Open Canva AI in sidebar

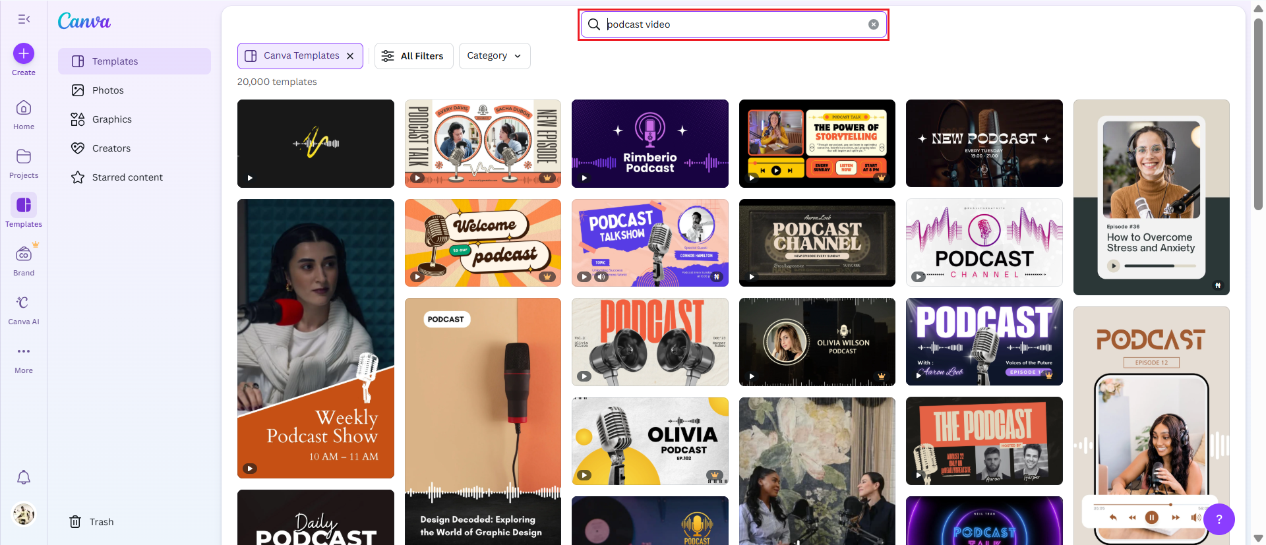[x=24, y=310]
